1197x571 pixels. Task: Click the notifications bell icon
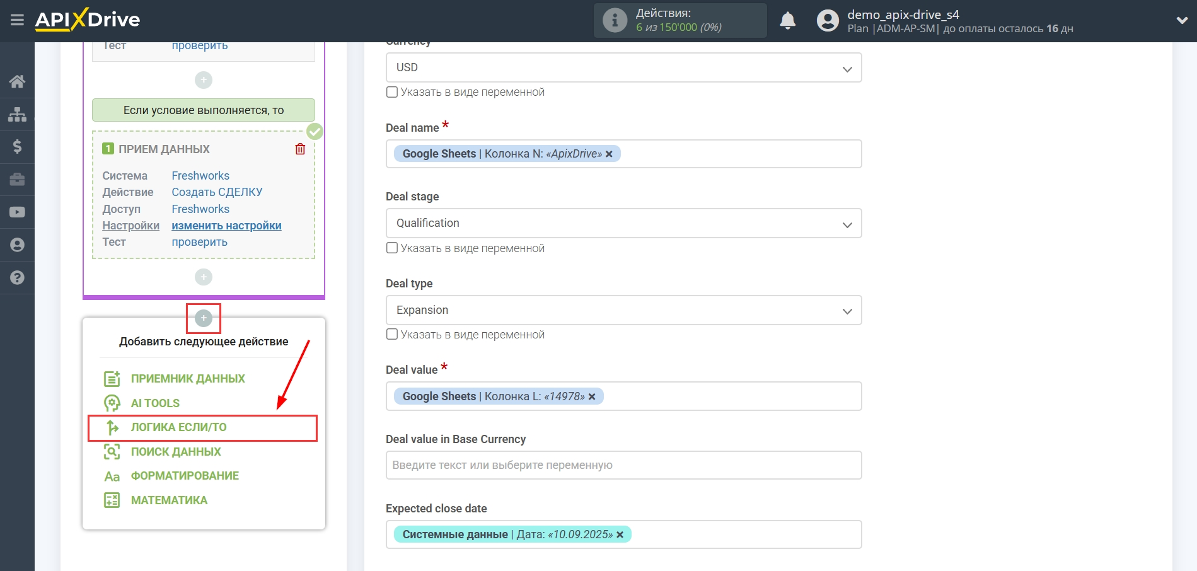tap(787, 21)
